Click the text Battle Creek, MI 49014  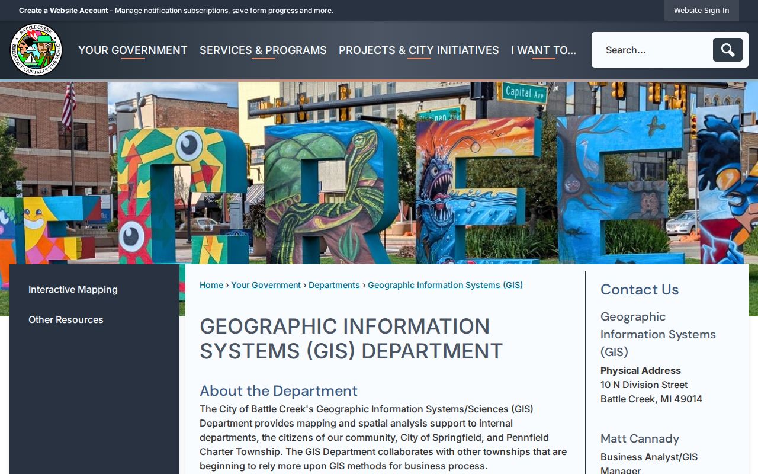coord(651,399)
